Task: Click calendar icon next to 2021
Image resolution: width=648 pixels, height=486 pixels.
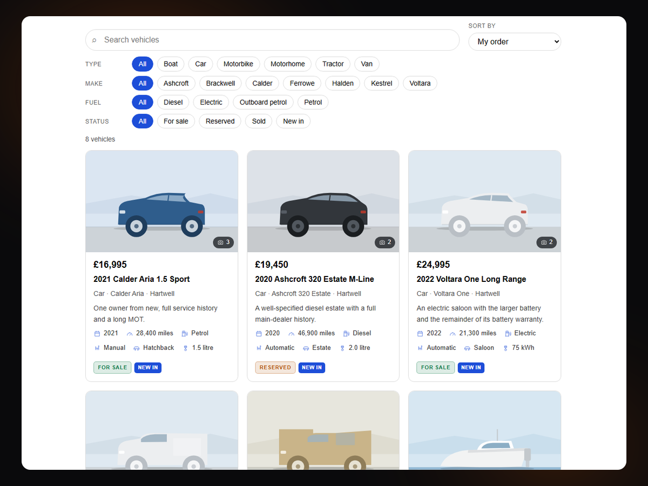Action: coord(97,334)
